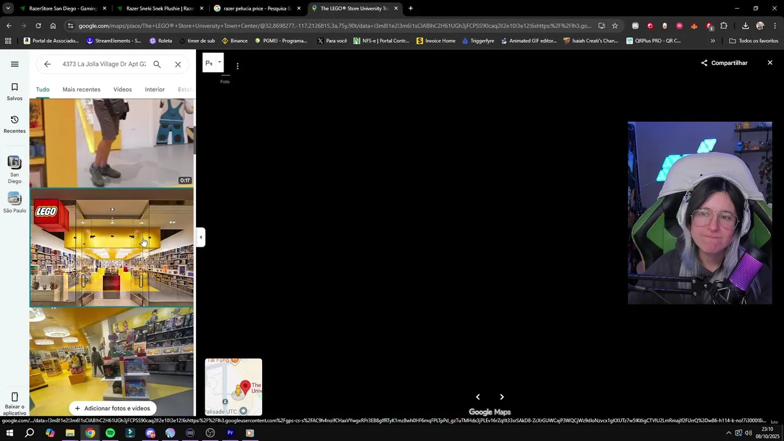Click the URL address bar

pyautogui.click(x=334, y=26)
